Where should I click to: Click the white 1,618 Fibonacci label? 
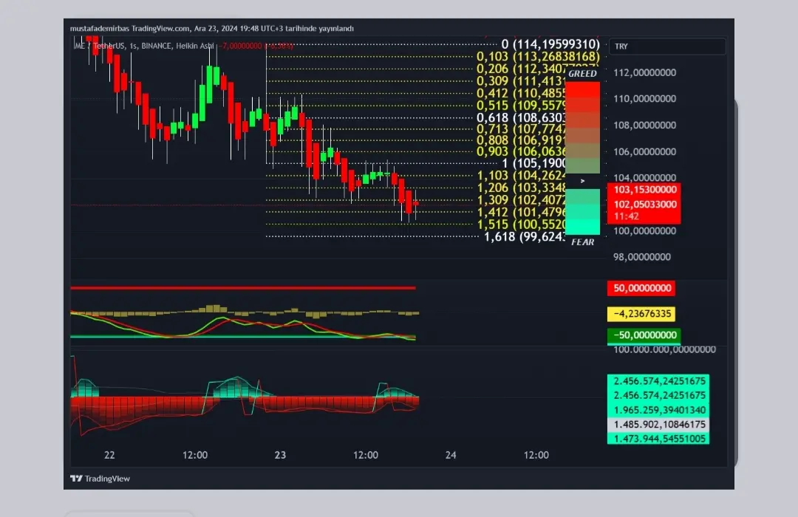pos(525,236)
